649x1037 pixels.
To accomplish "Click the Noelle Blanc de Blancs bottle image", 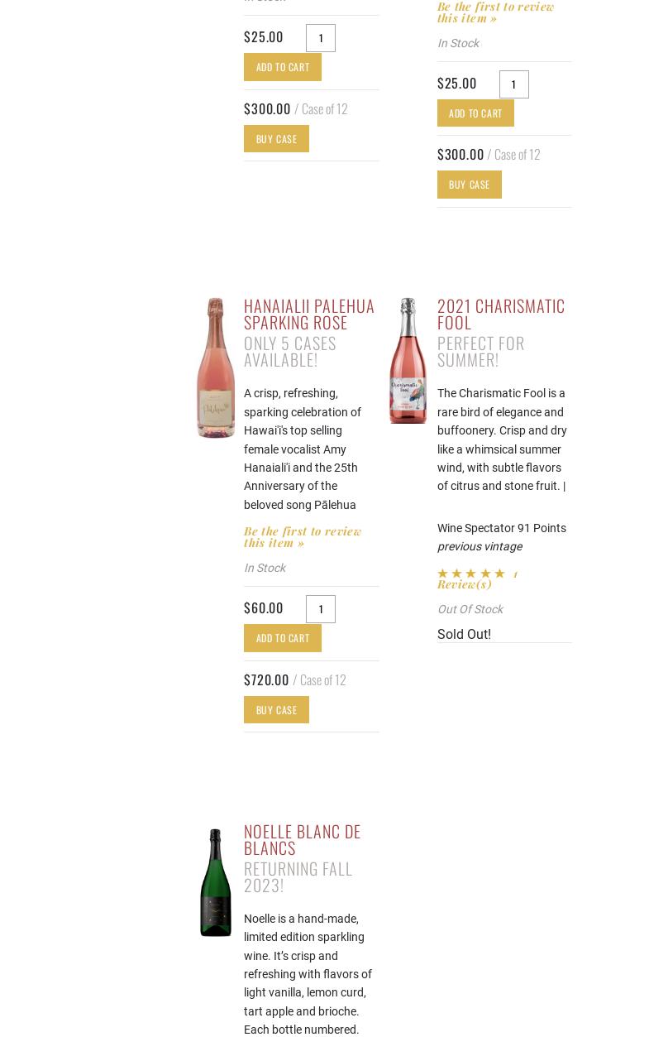I will pyautogui.click(x=216, y=882).
